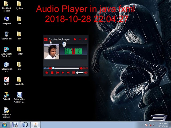This screenshot has width=171, height=128.
Task: Minimize the AK_Audio_Player window
Action: [x=80, y=39]
